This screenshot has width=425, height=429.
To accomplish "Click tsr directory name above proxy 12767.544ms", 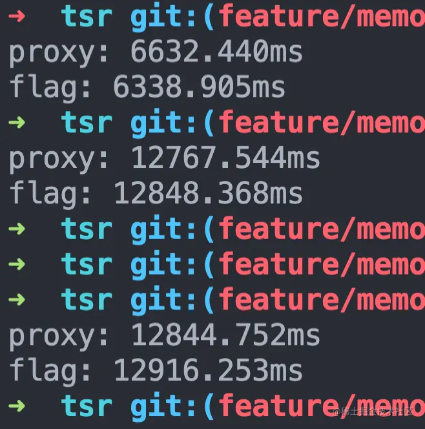I will point(87,123).
